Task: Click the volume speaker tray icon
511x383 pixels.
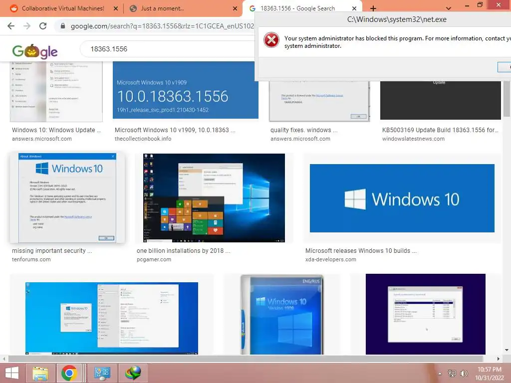Action: 464,373
